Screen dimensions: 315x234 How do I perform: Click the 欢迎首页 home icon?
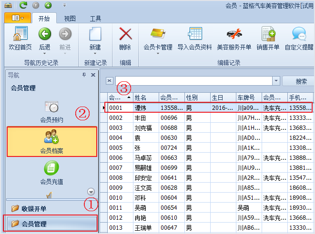point(20,34)
